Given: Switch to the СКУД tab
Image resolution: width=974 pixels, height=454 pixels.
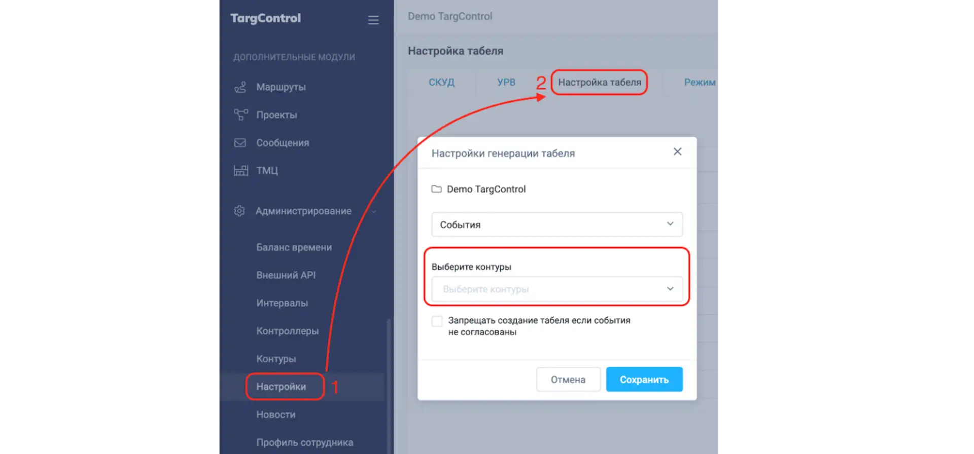Looking at the screenshot, I should tap(441, 82).
